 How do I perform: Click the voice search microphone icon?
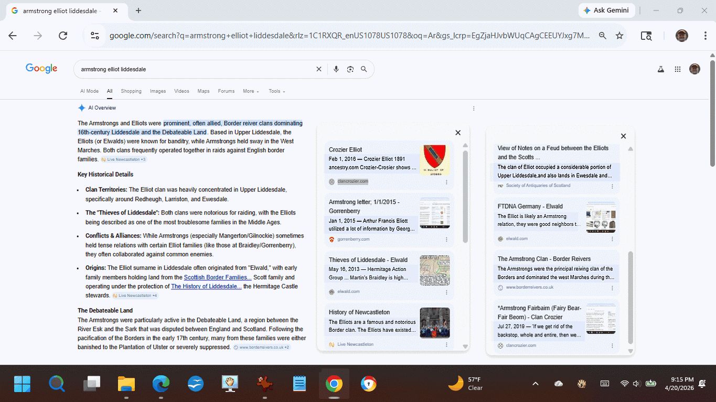336,69
